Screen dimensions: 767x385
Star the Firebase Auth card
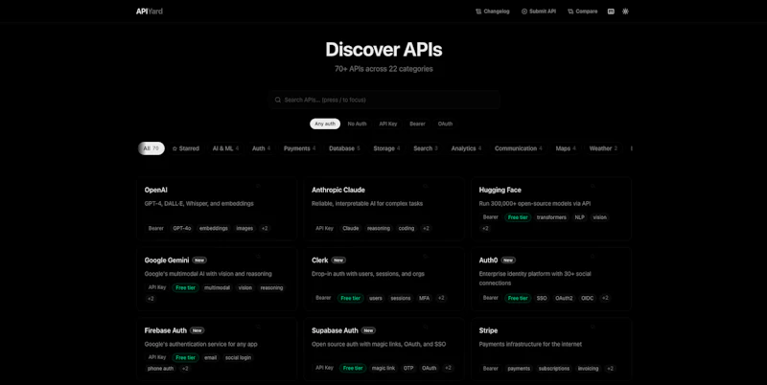[x=258, y=327]
